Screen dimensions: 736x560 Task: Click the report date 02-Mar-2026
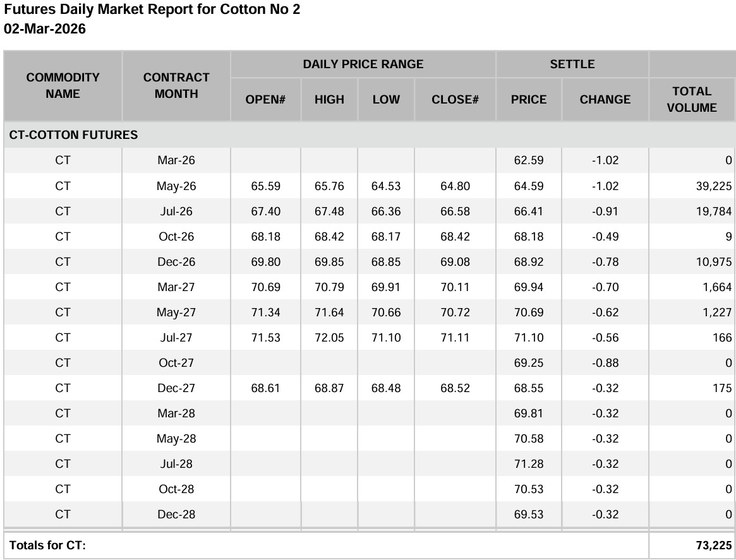pyautogui.click(x=45, y=29)
